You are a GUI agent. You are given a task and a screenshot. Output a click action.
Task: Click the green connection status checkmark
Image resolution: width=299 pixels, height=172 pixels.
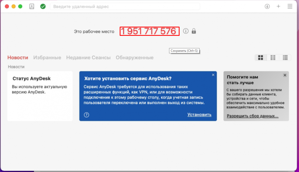click(x=43, y=6)
